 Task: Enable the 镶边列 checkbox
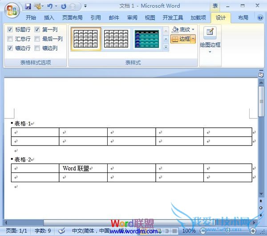pyautogui.click(x=37, y=48)
